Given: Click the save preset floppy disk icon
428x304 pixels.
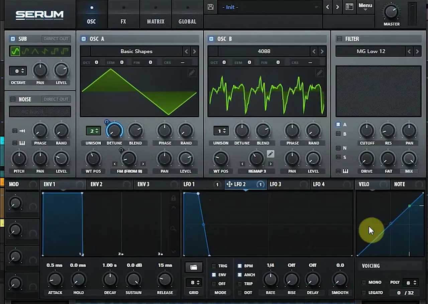Looking at the screenshot, I should (211, 7).
